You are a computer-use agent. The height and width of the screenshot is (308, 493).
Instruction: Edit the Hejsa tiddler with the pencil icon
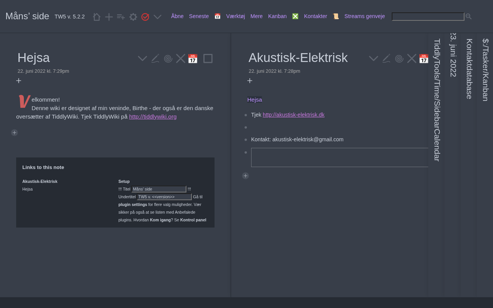tap(155, 59)
